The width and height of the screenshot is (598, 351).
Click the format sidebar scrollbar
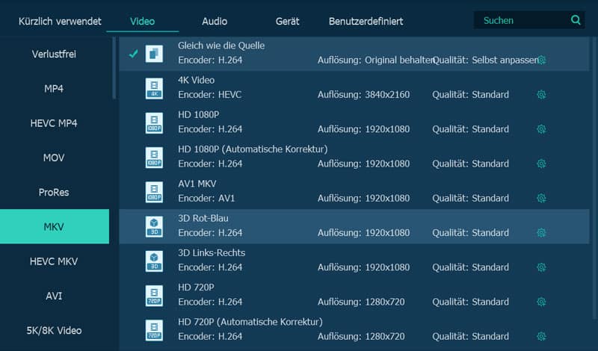click(114, 68)
